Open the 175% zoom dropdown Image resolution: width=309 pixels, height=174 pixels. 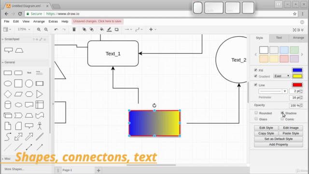coord(24,29)
